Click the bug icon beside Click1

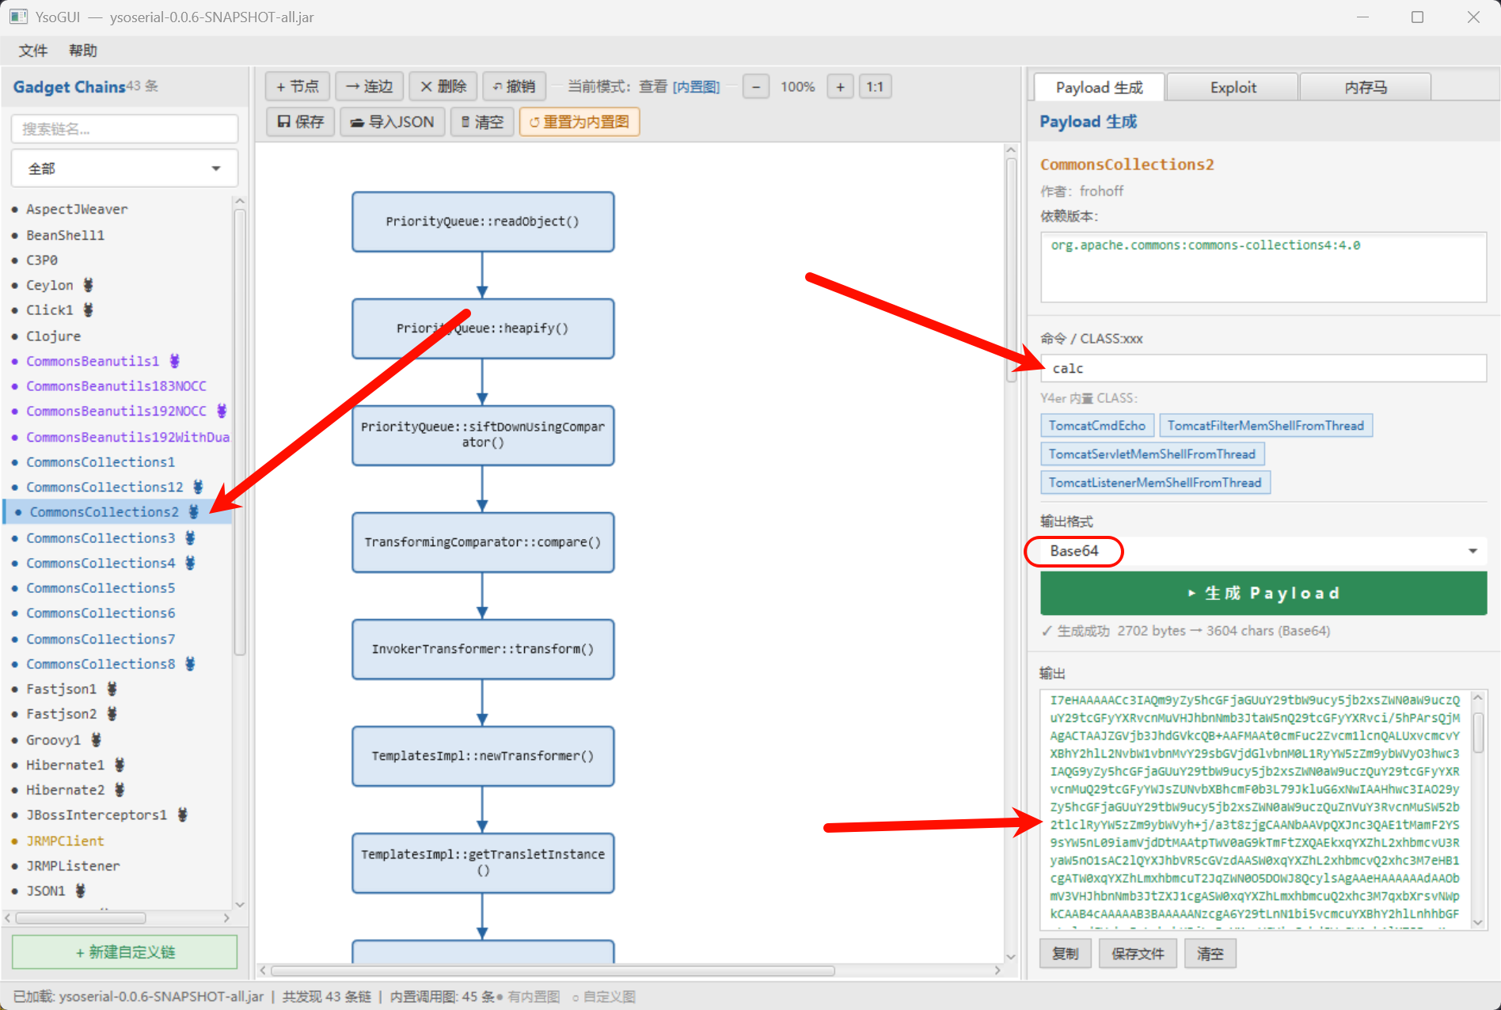88,309
